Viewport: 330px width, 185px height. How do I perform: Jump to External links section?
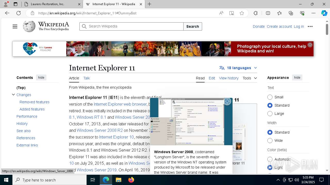[27, 145]
